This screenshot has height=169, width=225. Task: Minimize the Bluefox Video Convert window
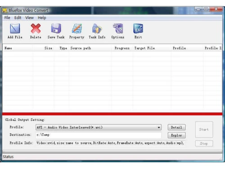point(198,9)
